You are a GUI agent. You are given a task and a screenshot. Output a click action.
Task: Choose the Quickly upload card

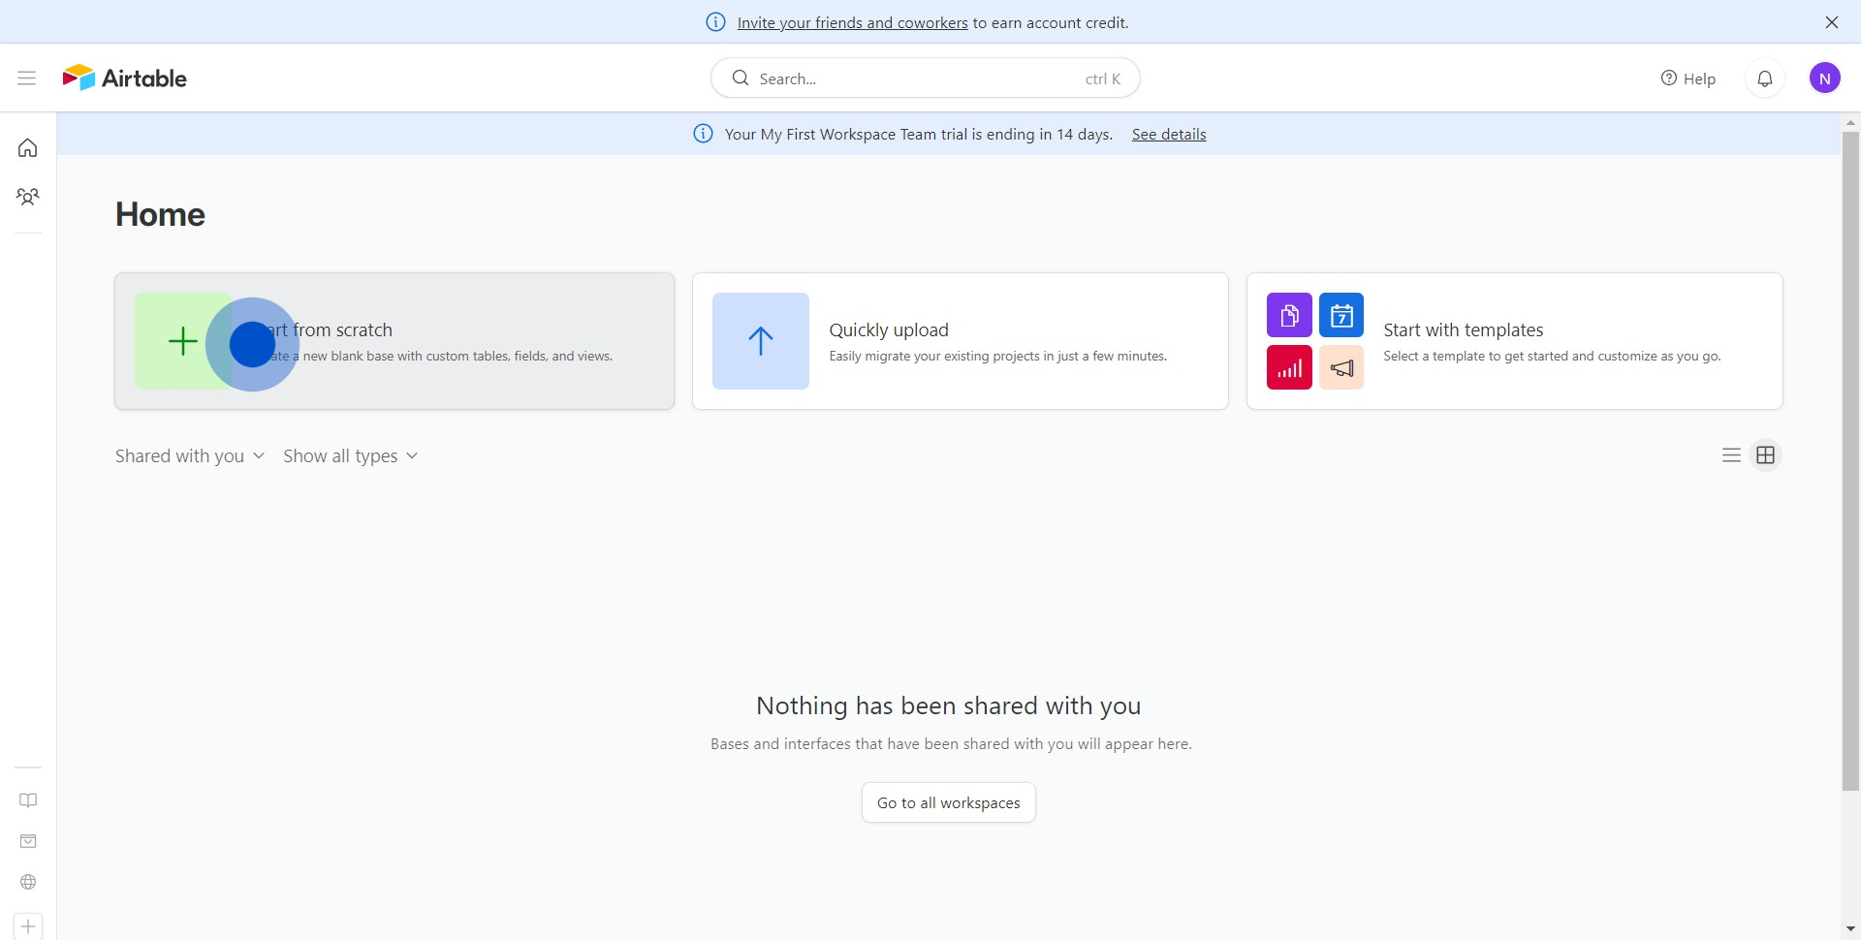[960, 341]
